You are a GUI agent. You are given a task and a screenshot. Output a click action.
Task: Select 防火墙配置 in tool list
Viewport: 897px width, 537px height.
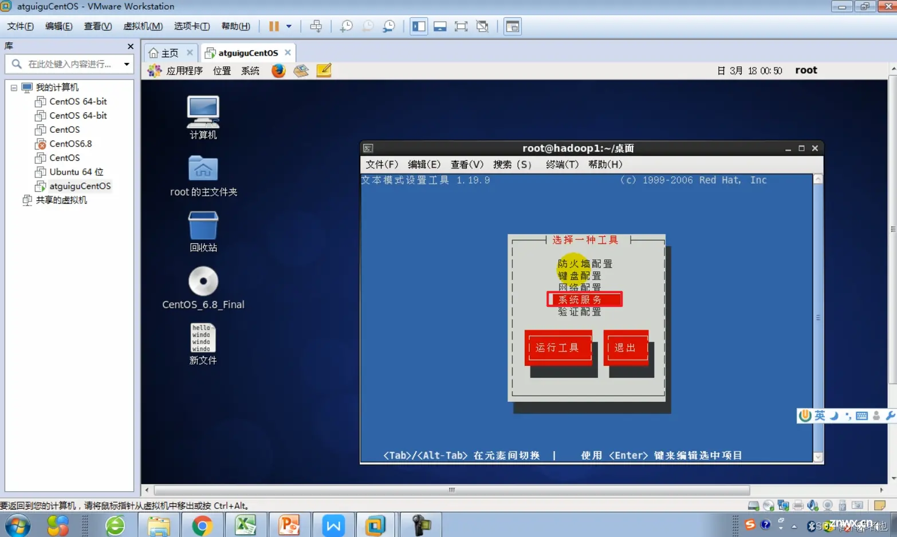tap(585, 264)
